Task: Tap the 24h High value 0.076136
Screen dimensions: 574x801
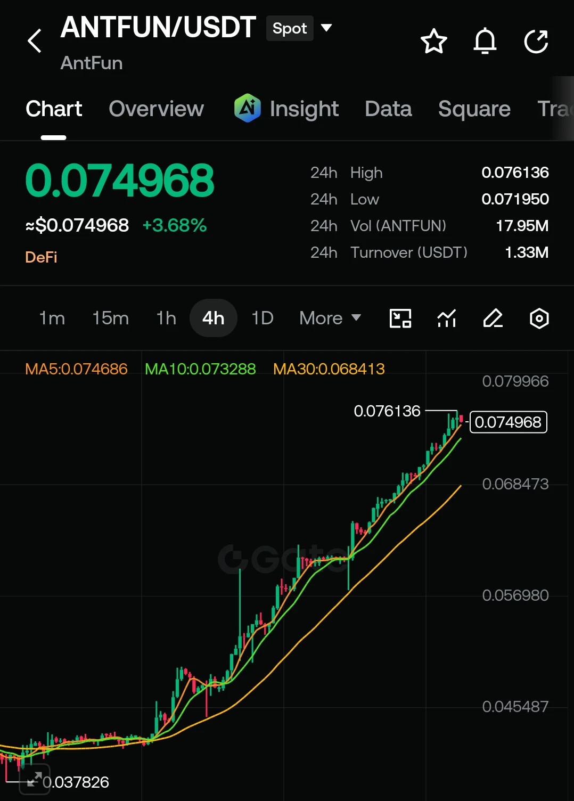Action: pos(515,173)
